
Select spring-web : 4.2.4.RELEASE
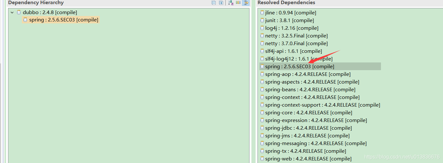coord(308,159)
